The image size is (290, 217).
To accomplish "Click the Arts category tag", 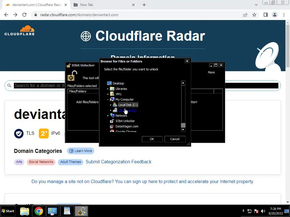I will pyautogui.click(x=19, y=162).
